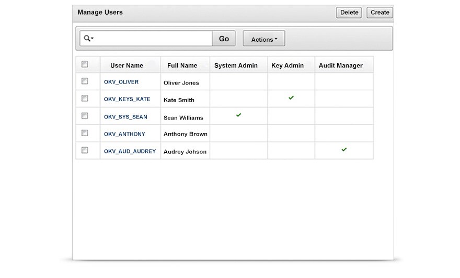The height and width of the screenshot is (278, 460).
Task: Focus the user search text field
Action: pyautogui.click(x=153, y=39)
